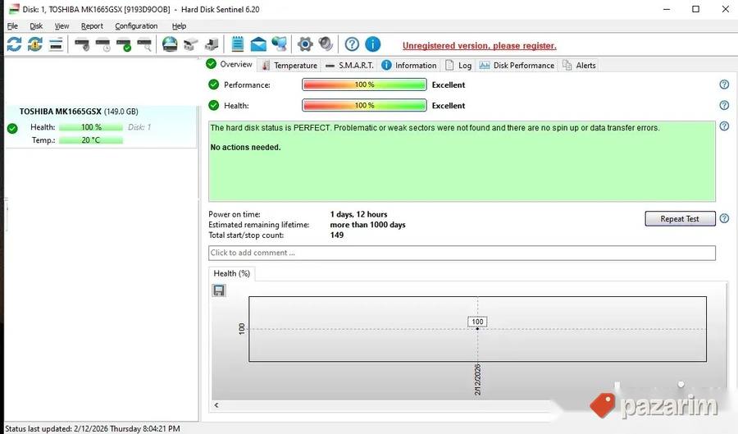The height and width of the screenshot is (434, 738).
Task: Click the chart's left scroll arrow
Action: tap(216, 405)
